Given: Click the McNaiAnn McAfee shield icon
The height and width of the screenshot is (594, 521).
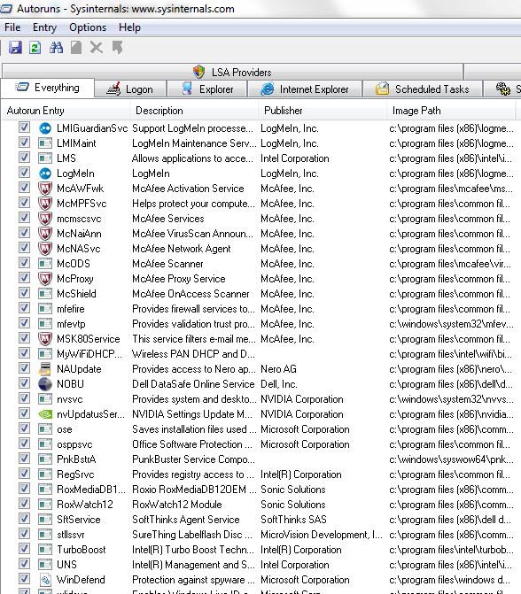Looking at the screenshot, I should 45,234.
